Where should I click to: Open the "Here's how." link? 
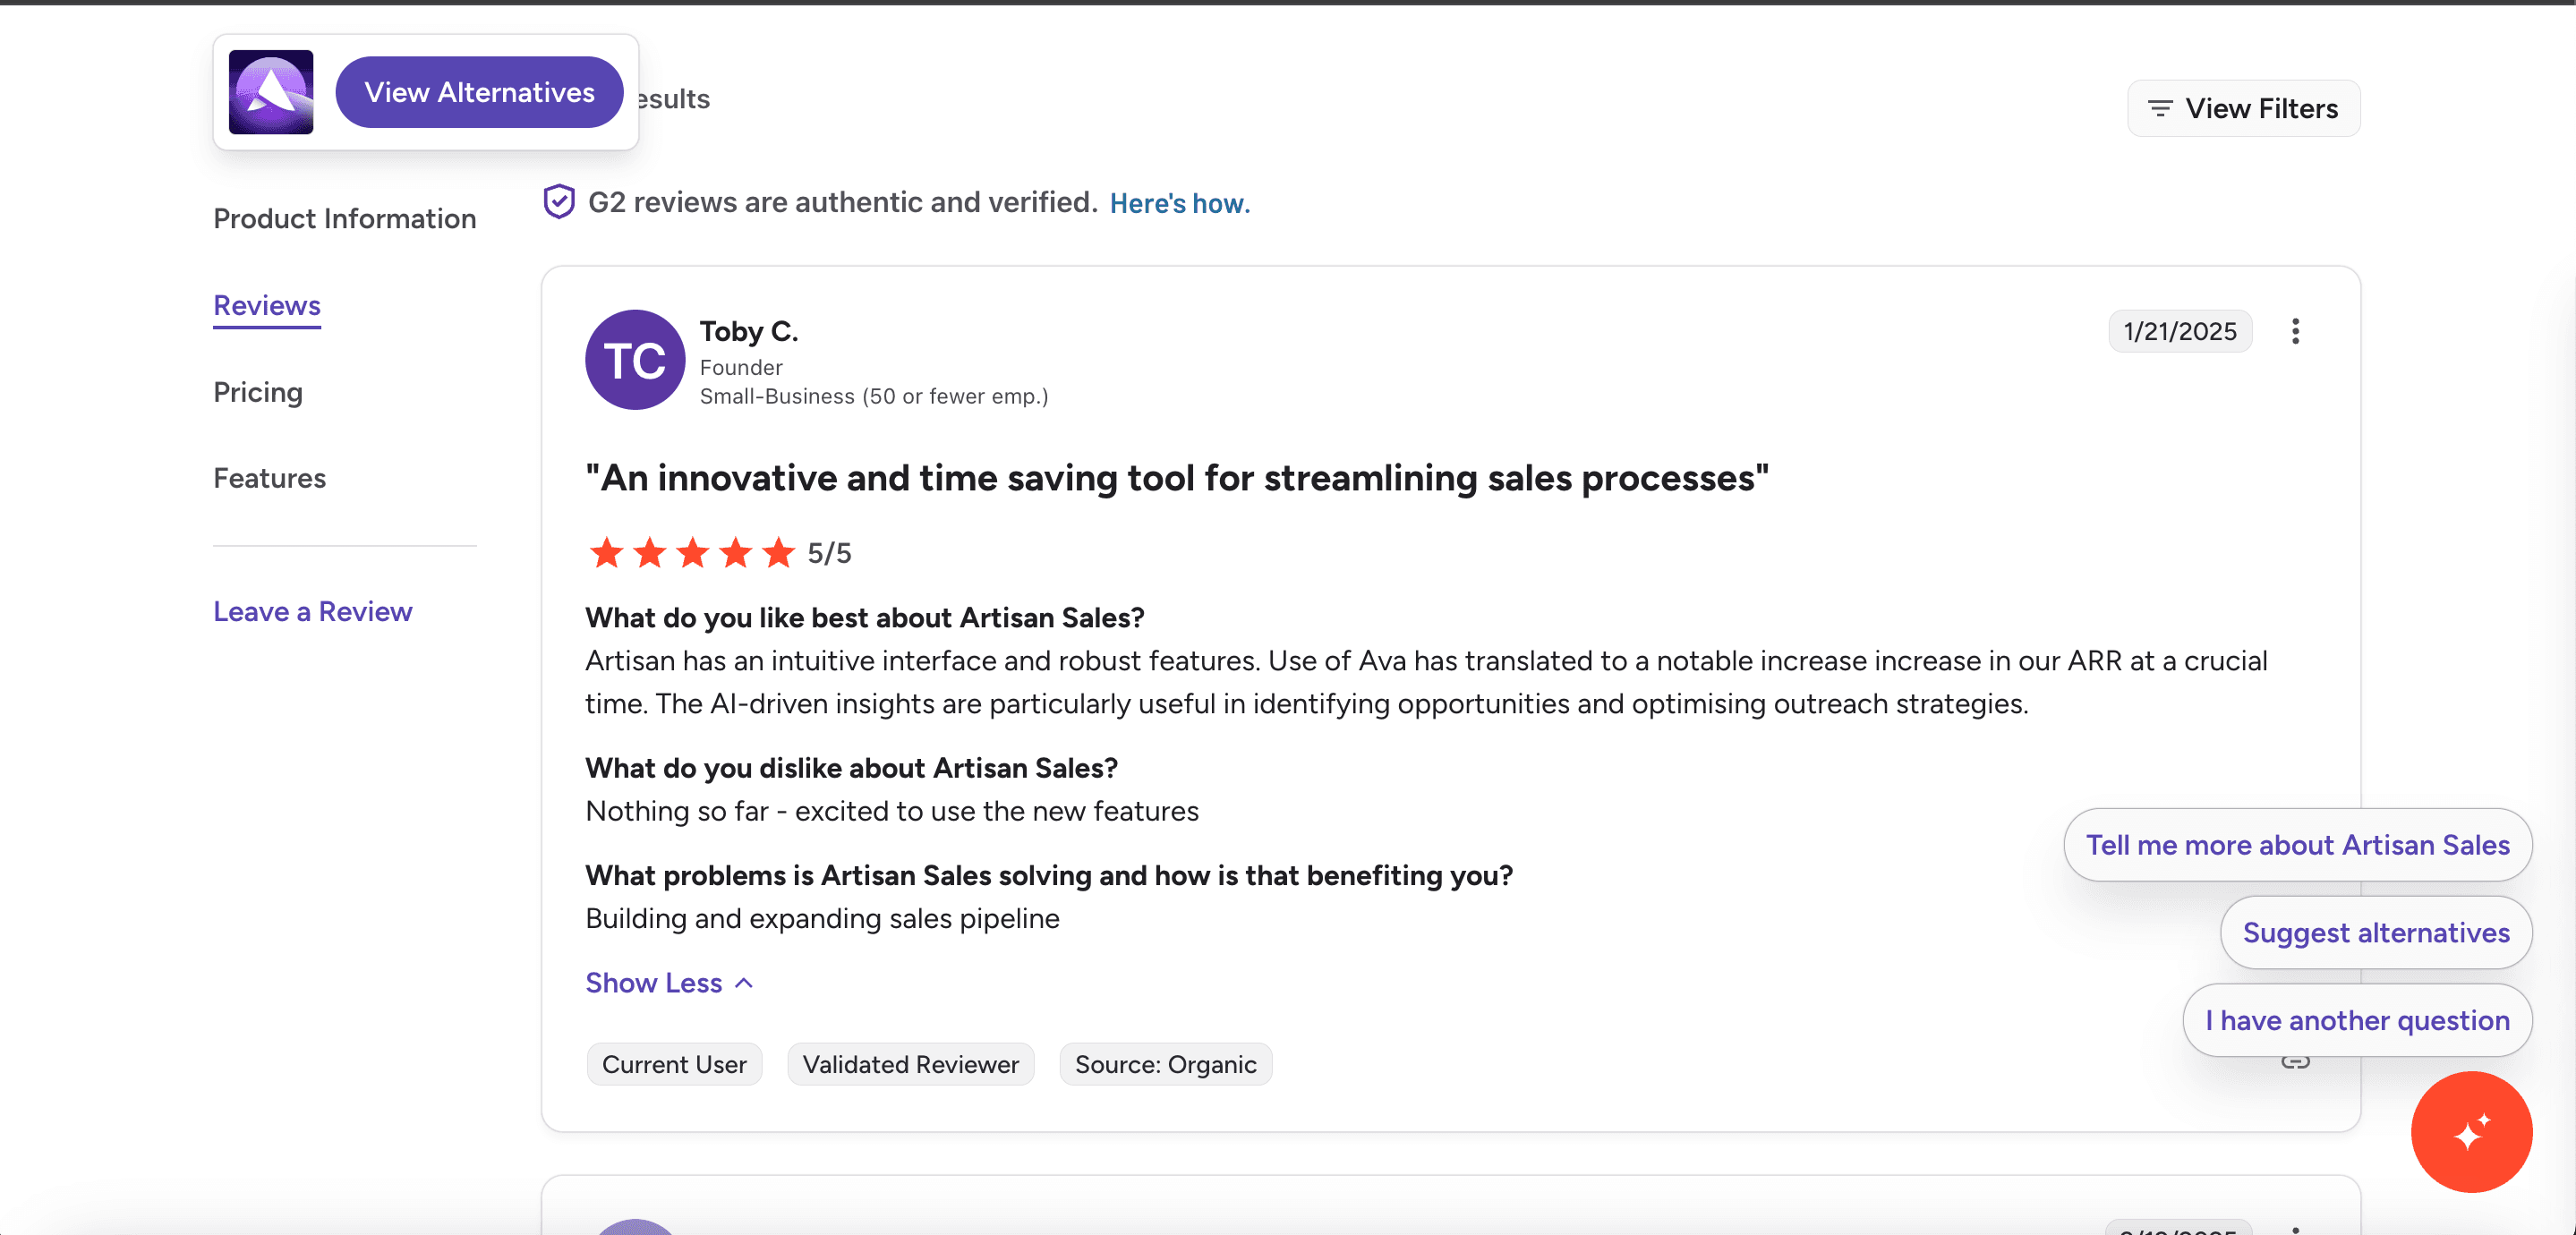click(1179, 203)
